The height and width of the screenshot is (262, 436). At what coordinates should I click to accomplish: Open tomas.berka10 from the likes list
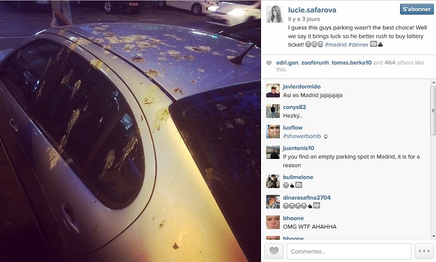tap(352, 63)
